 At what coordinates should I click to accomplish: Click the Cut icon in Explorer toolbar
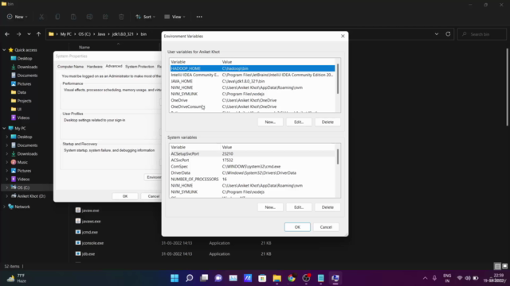(41, 17)
